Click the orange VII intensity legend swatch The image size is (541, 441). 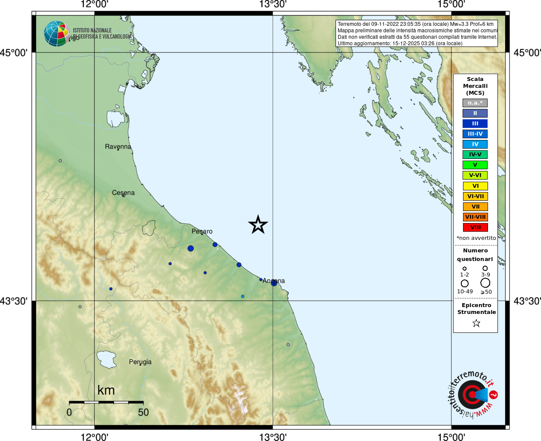coord(475,207)
